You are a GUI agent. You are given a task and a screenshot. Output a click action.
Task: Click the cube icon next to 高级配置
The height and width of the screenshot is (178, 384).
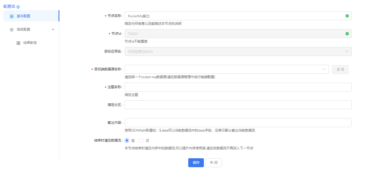(x=12, y=29)
